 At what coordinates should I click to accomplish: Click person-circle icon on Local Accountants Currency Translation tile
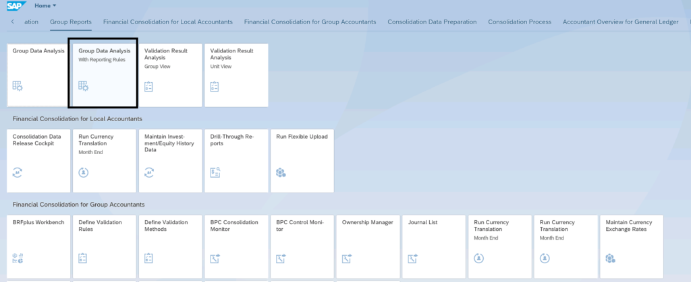(83, 172)
